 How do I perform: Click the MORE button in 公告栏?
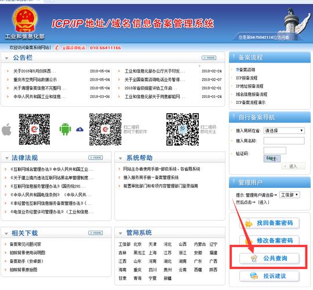pyautogui.click(x=209, y=58)
